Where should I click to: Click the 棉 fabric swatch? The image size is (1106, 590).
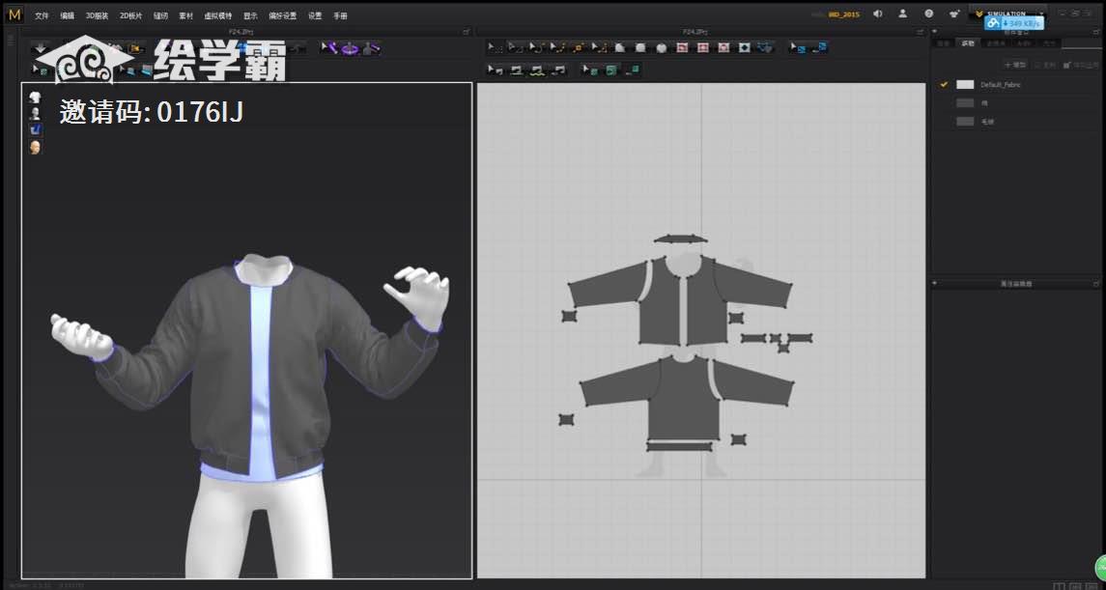coord(965,103)
